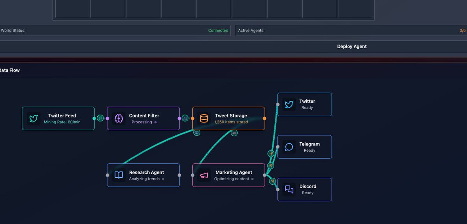Viewport: 467px width, 224px height.
Task: Click the "World Status:" label
Action: point(13,30)
